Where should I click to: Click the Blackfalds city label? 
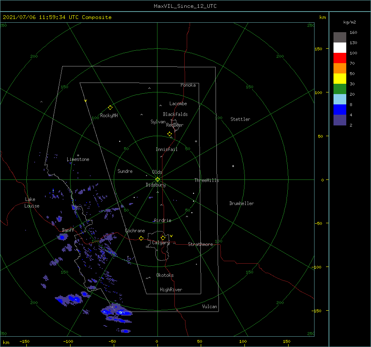pos(175,114)
